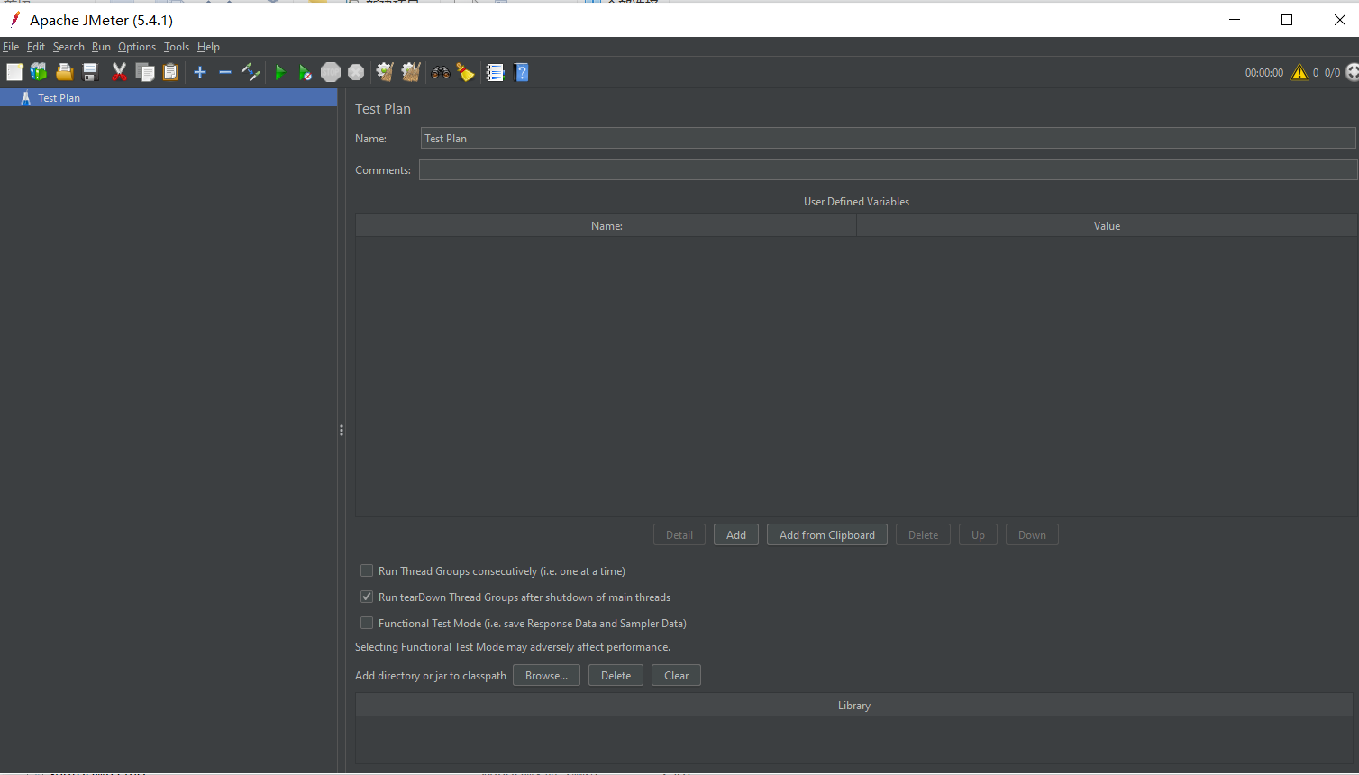This screenshot has width=1359, height=775.
Task: Click the Add variable button
Action: [x=736, y=534]
